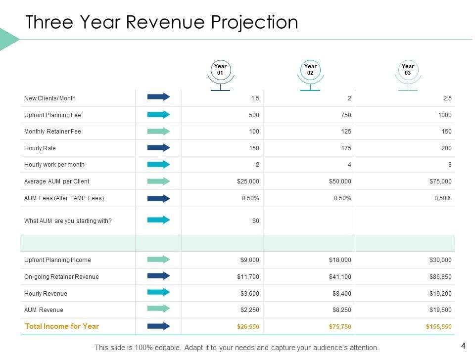Click the arrow beside Hourly Revenue
The image size is (475, 356).
(158, 293)
